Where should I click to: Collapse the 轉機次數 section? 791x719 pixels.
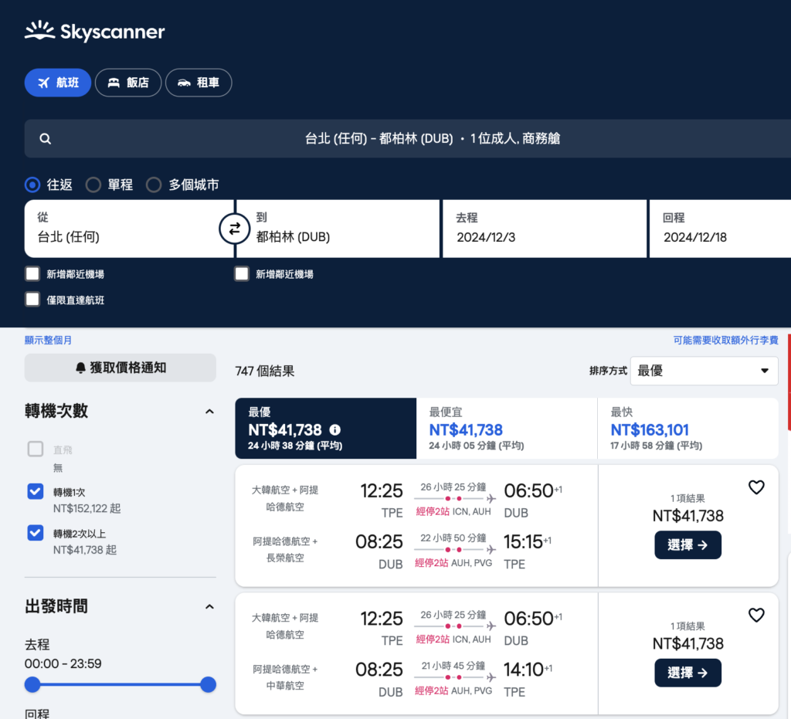click(209, 412)
